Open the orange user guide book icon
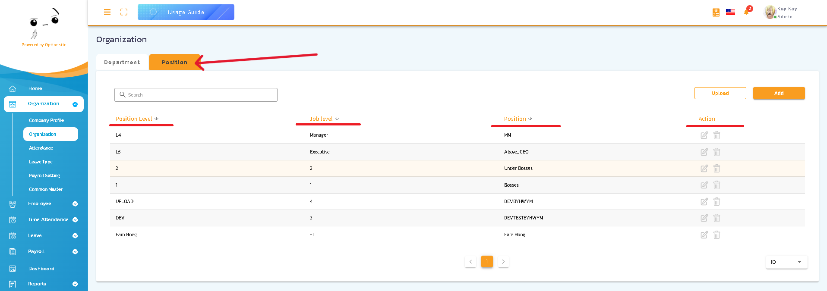The image size is (827, 291). pyautogui.click(x=716, y=13)
